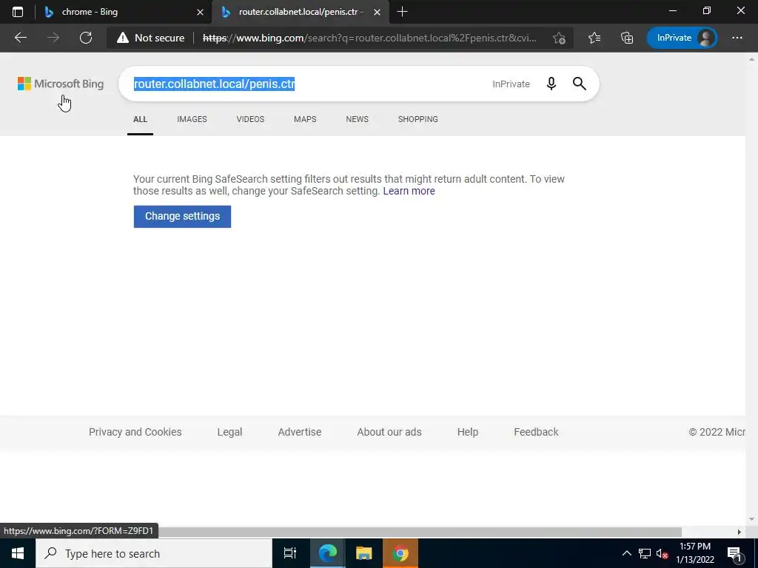Add this page to favorites

point(560,38)
